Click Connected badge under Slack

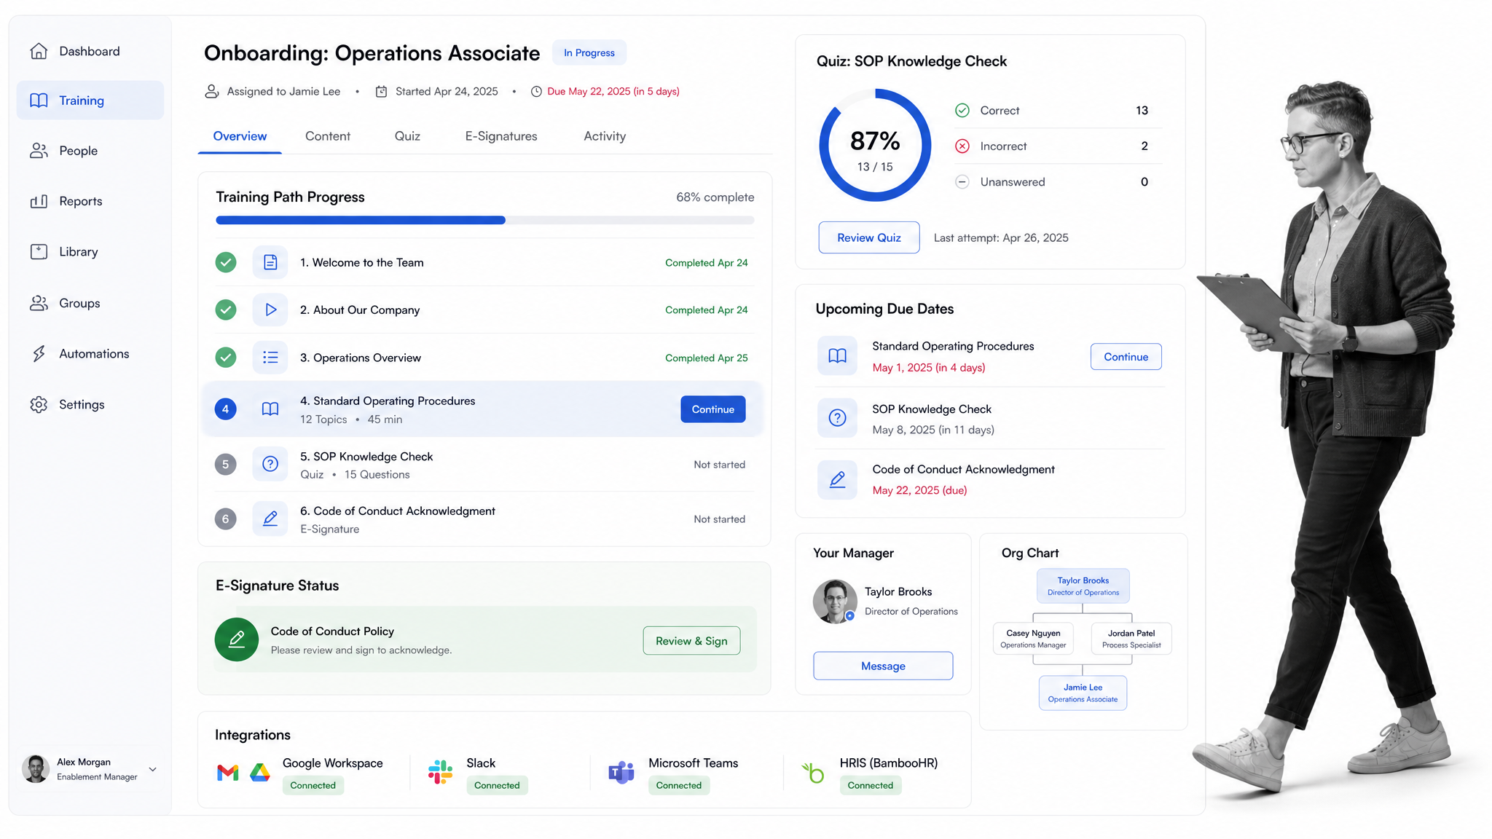tap(497, 785)
